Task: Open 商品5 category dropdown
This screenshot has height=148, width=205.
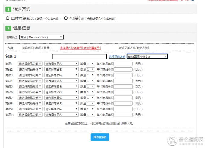Action: 30,86
